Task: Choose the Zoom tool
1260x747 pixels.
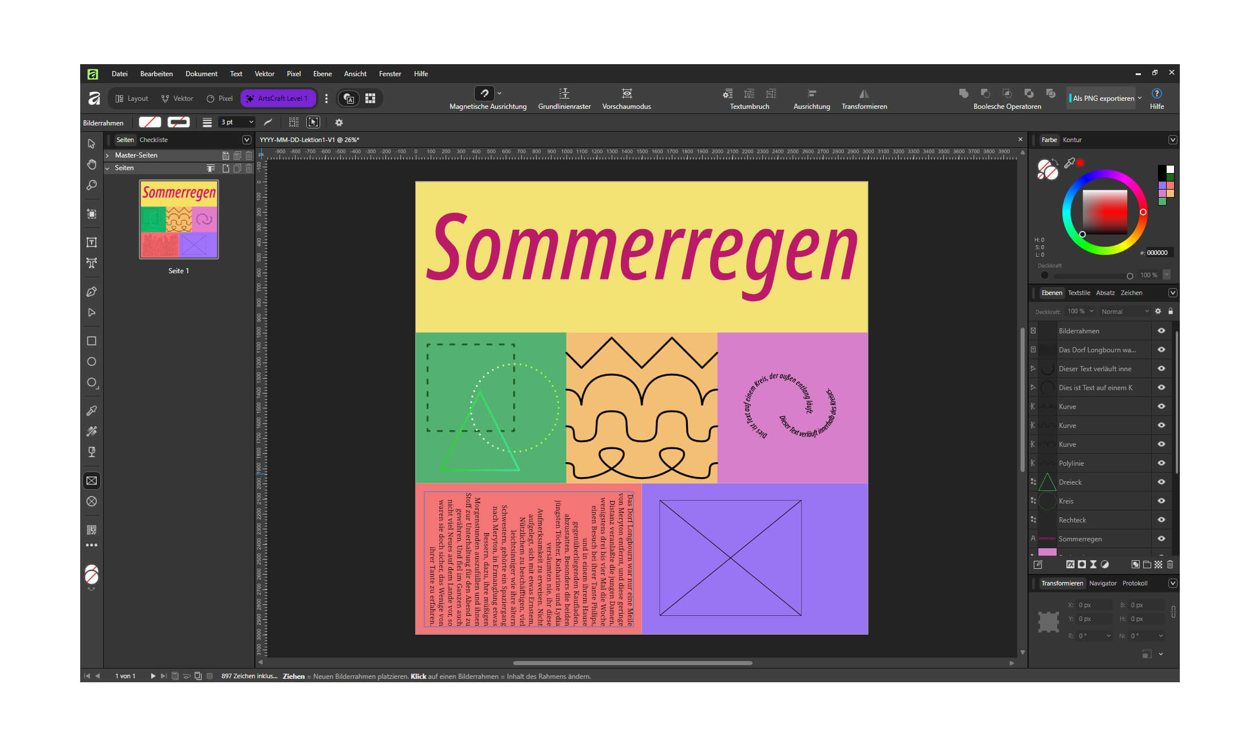Action: click(91, 185)
